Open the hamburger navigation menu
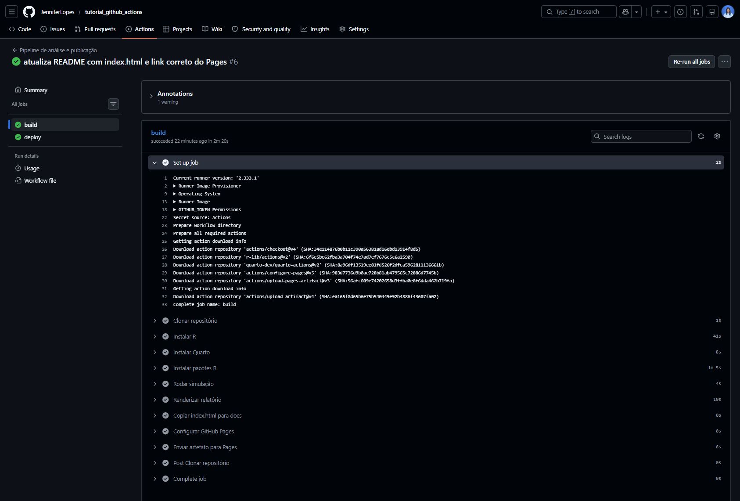 (12, 12)
